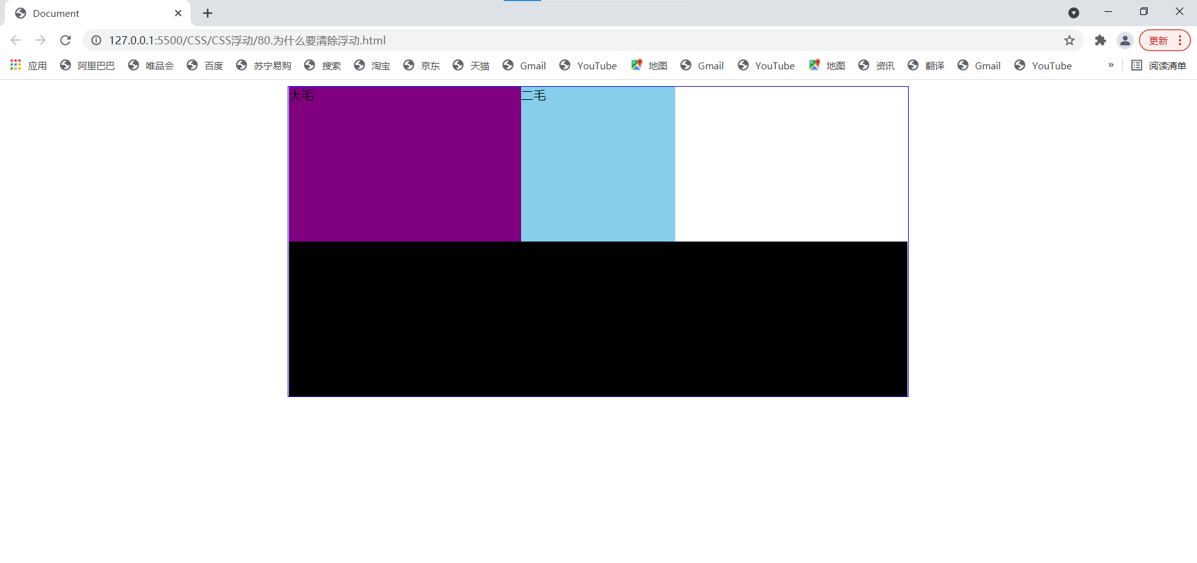Restore down the browser window

1144,12
